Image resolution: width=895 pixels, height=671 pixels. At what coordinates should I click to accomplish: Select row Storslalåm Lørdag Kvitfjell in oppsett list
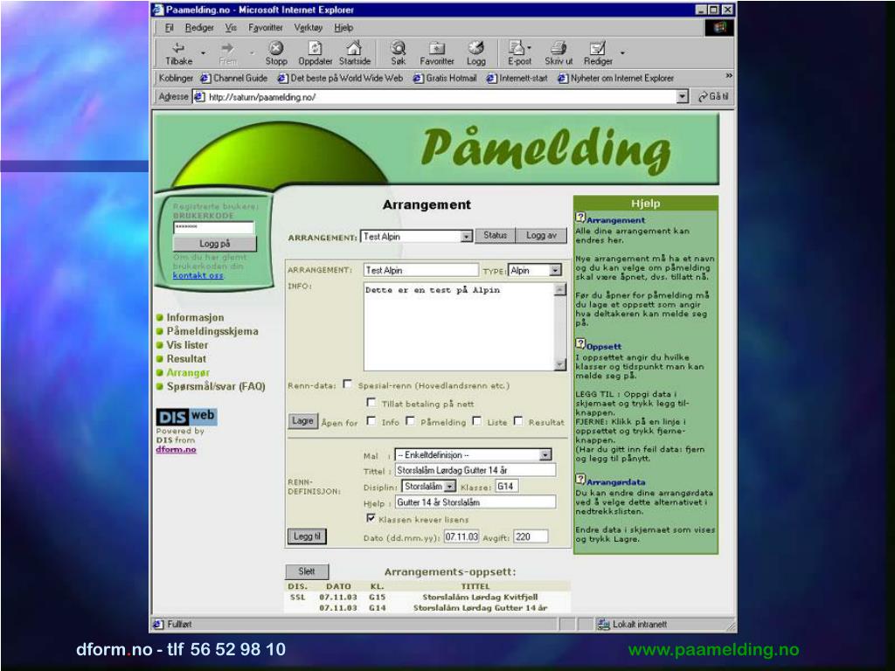(x=427, y=597)
